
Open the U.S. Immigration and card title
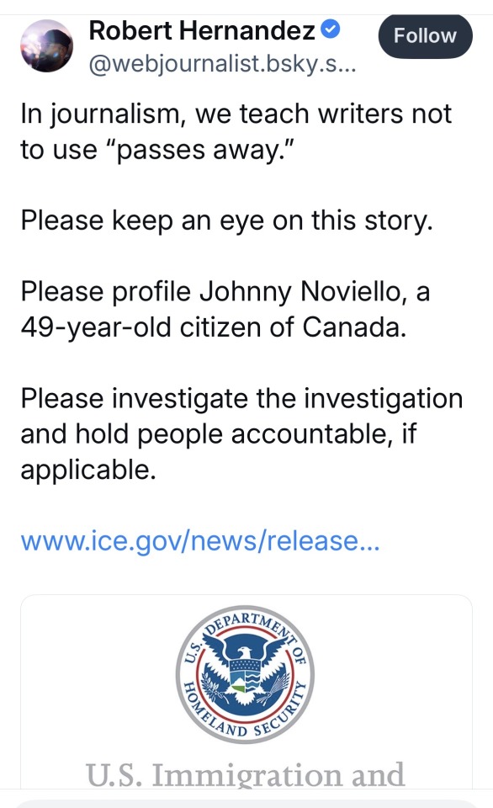245,774
